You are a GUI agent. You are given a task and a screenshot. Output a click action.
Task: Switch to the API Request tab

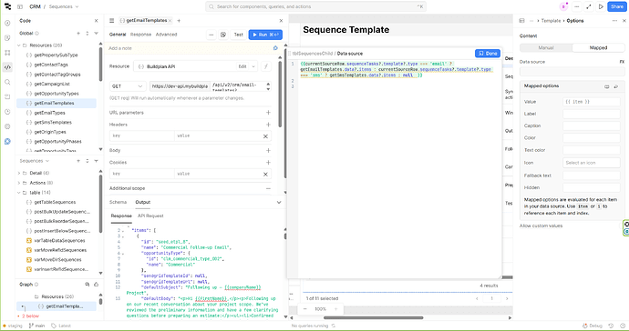click(150, 216)
